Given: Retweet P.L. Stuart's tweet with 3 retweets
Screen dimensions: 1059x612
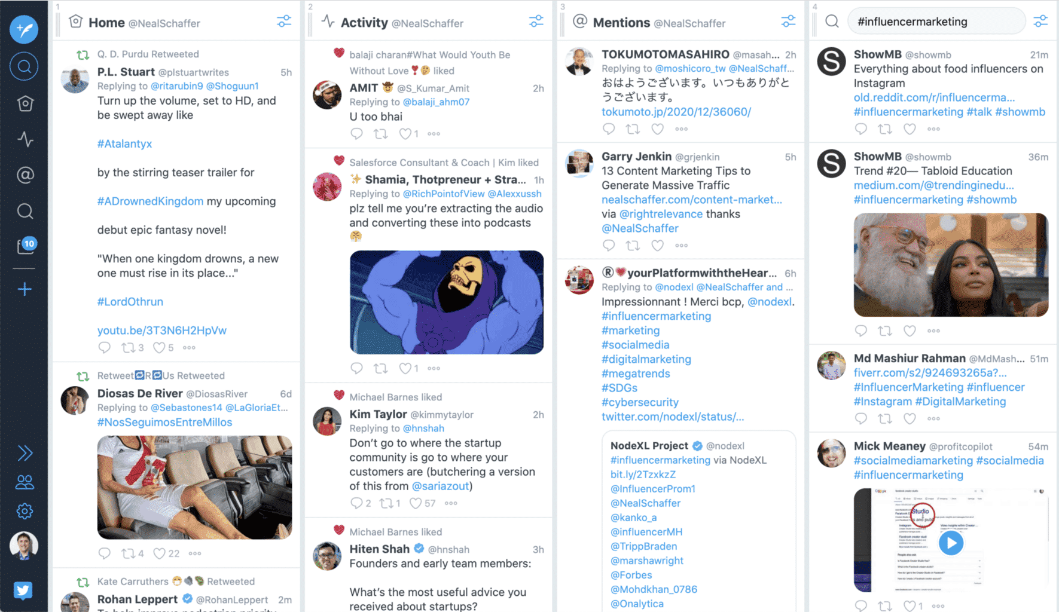Looking at the screenshot, I should (x=128, y=347).
